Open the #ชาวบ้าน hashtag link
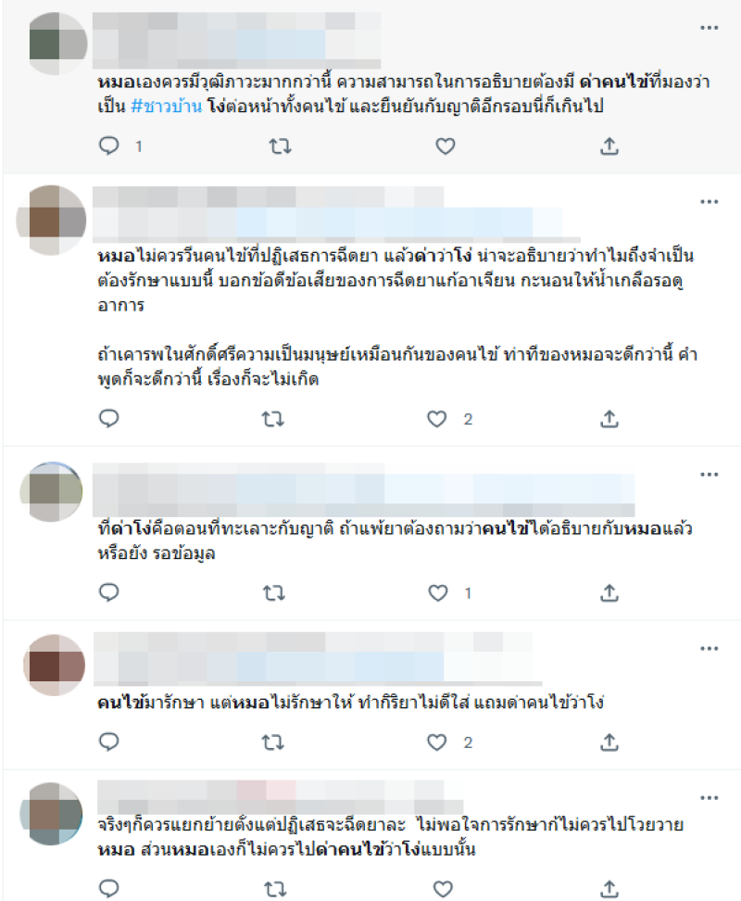 coord(167,107)
